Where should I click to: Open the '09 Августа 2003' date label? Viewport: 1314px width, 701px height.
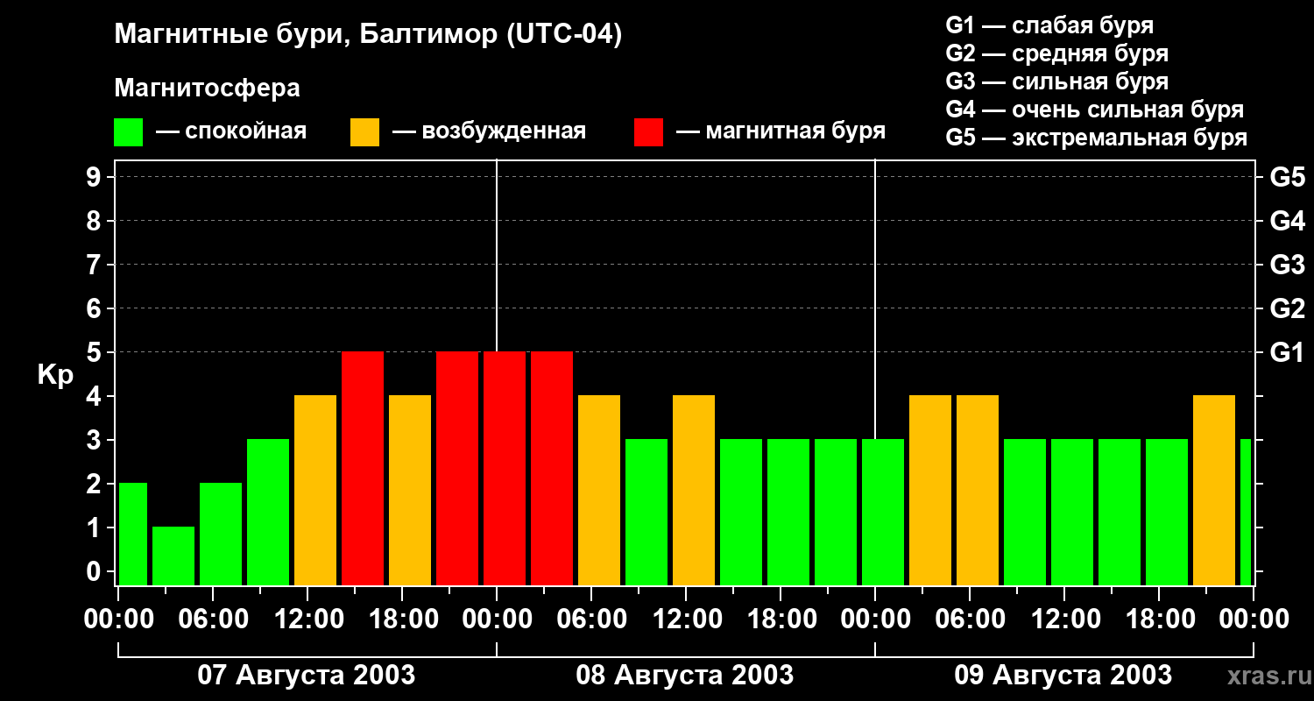click(1063, 676)
